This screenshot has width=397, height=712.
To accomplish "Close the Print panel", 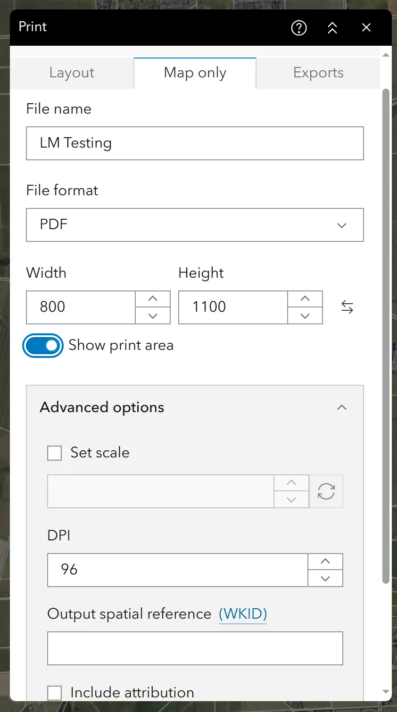I will 366,28.
